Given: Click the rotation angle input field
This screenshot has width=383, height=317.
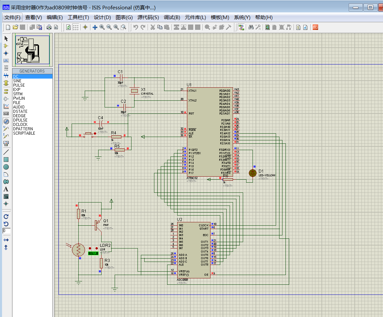Looking at the screenshot, I should coord(7,231).
